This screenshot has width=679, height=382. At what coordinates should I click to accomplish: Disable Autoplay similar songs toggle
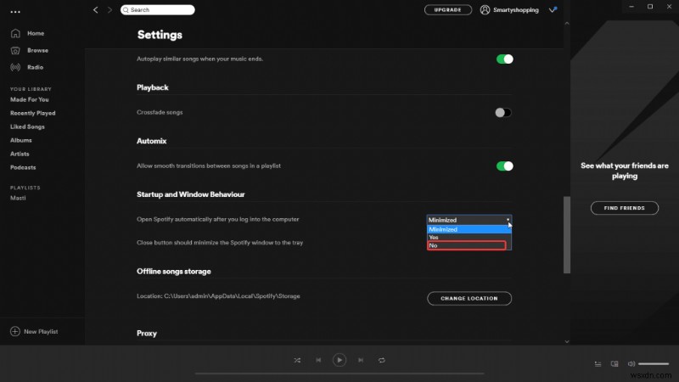pos(504,59)
